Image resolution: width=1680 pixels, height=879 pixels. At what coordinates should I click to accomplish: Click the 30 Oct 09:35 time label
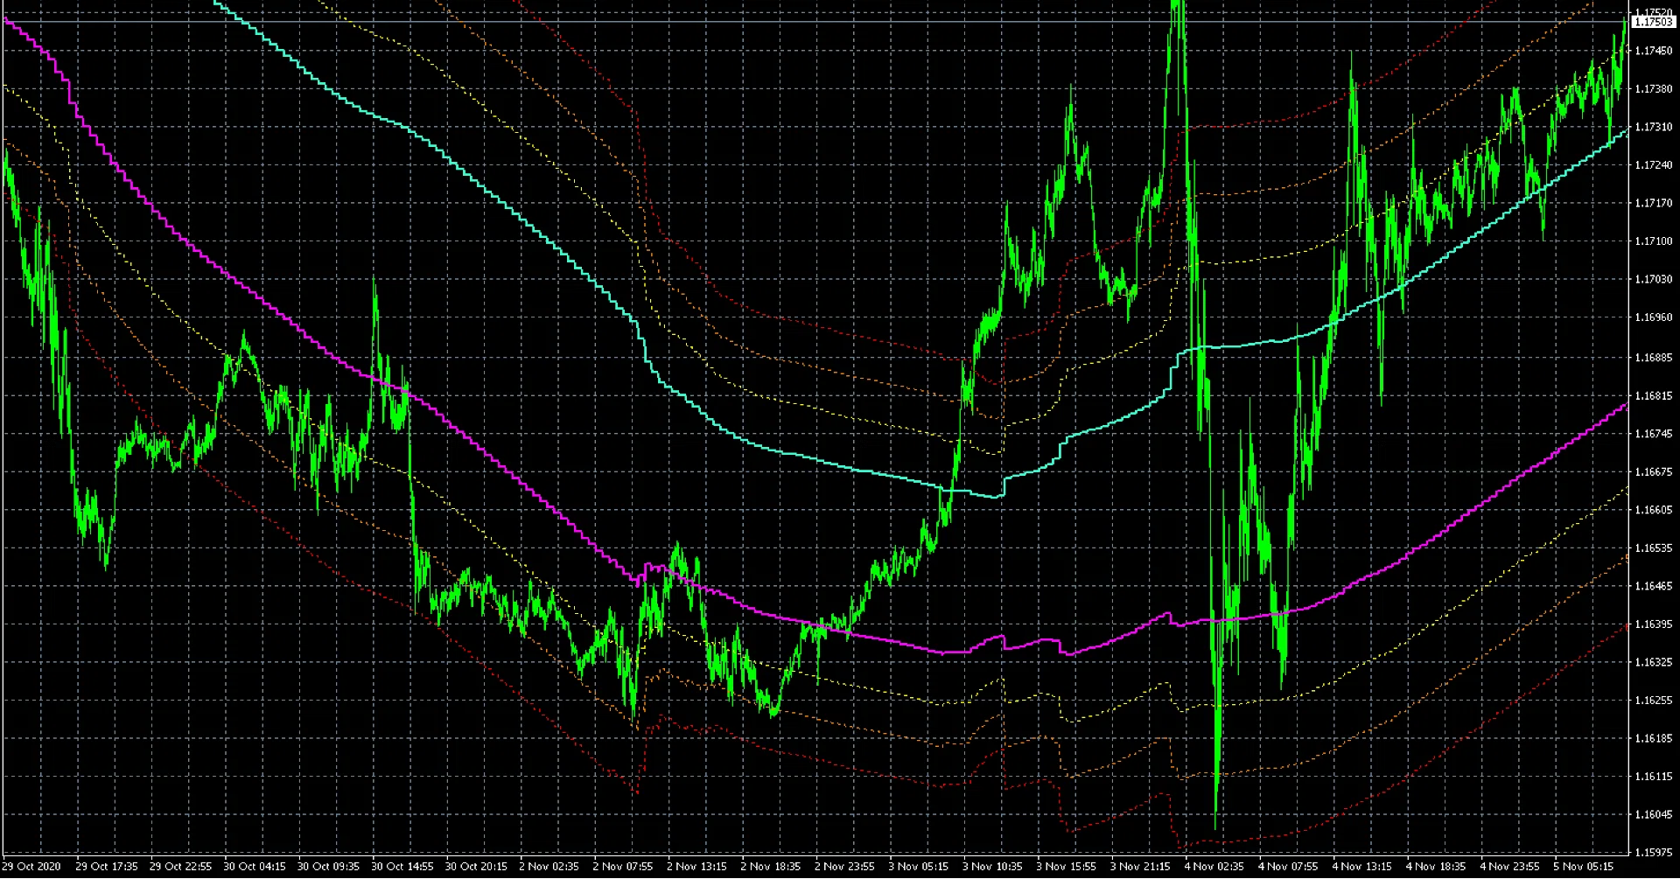pyautogui.click(x=328, y=867)
